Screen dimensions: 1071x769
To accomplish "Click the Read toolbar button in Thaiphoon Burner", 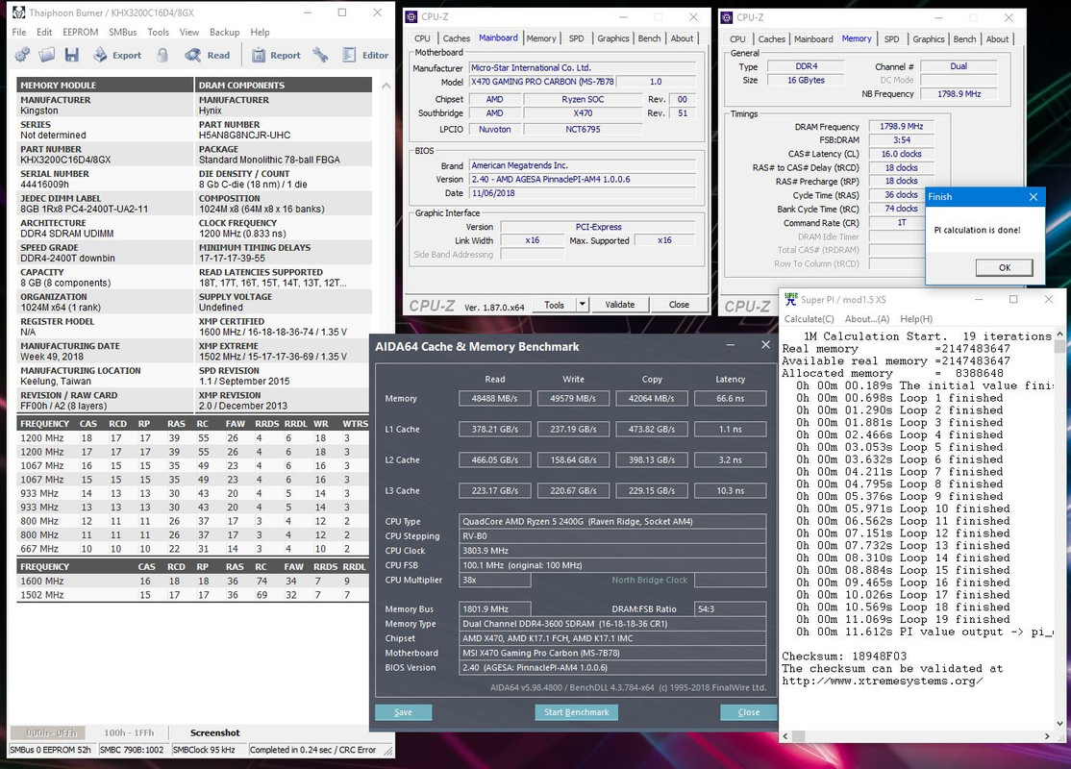I will [x=208, y=55].
